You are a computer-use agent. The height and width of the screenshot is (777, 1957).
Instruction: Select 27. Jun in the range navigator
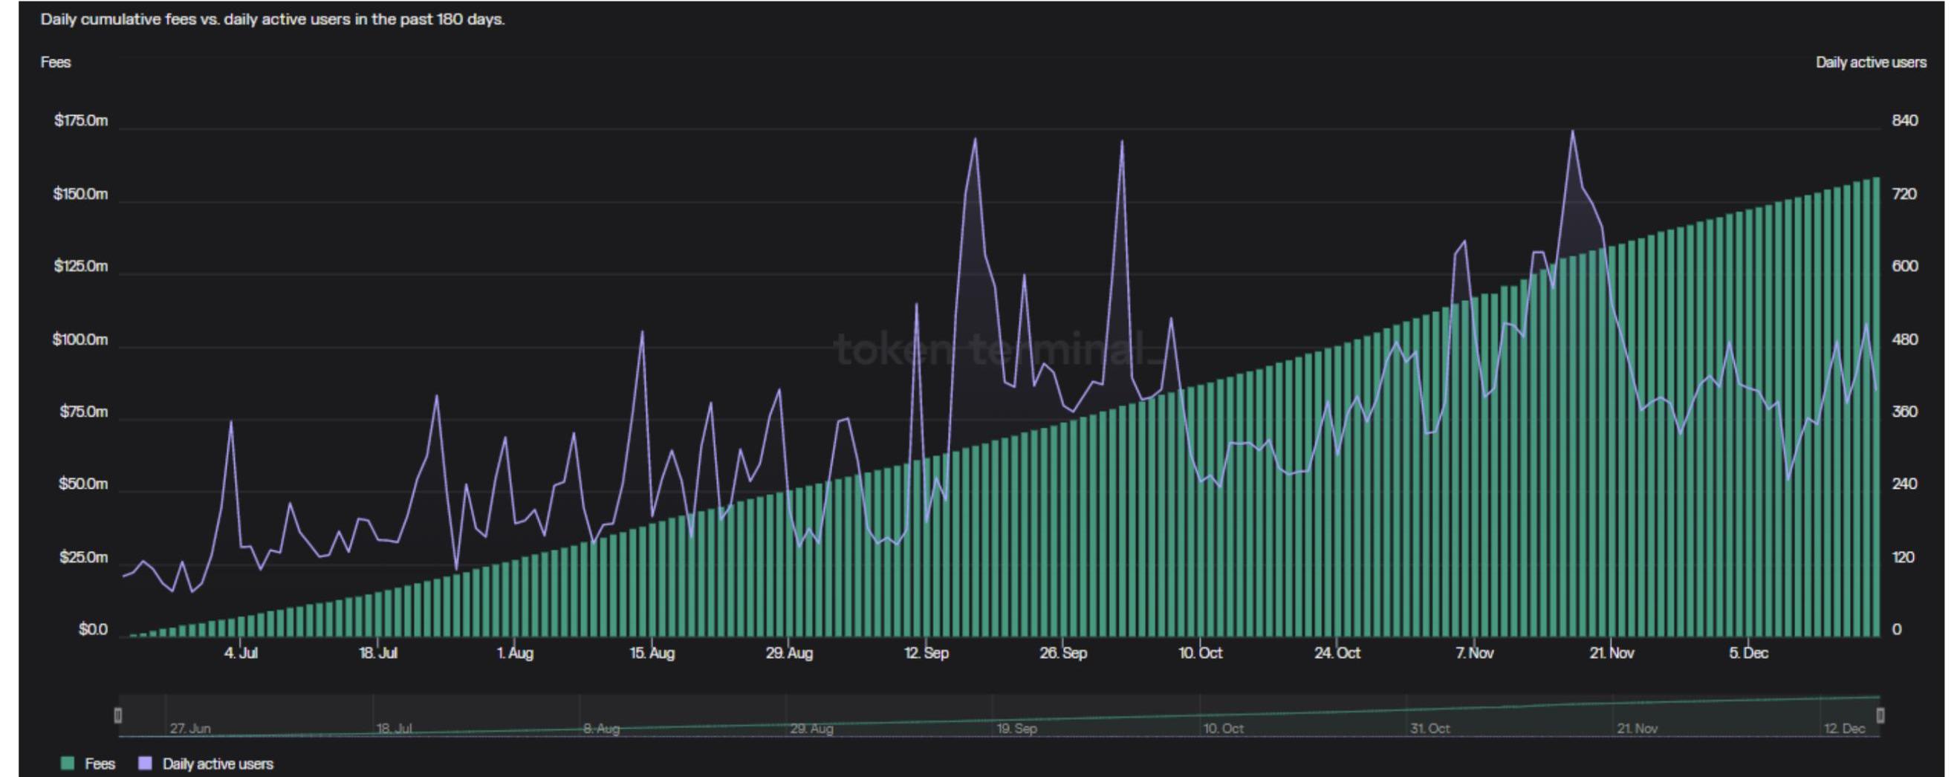click(190, 729)
